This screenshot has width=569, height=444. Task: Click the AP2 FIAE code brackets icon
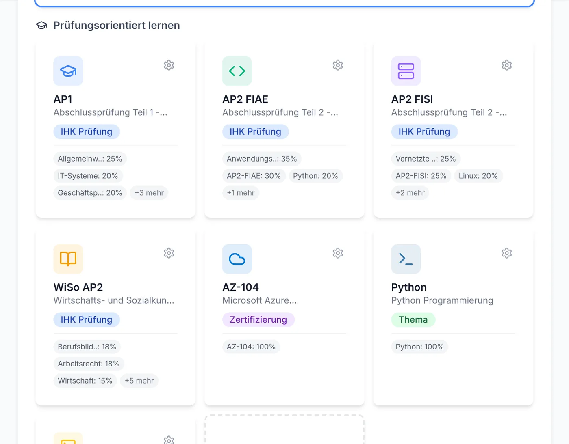pos(237,71)
